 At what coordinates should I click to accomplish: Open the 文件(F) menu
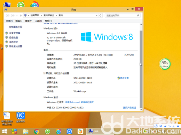pyautogui.click(x=9, y=21)
